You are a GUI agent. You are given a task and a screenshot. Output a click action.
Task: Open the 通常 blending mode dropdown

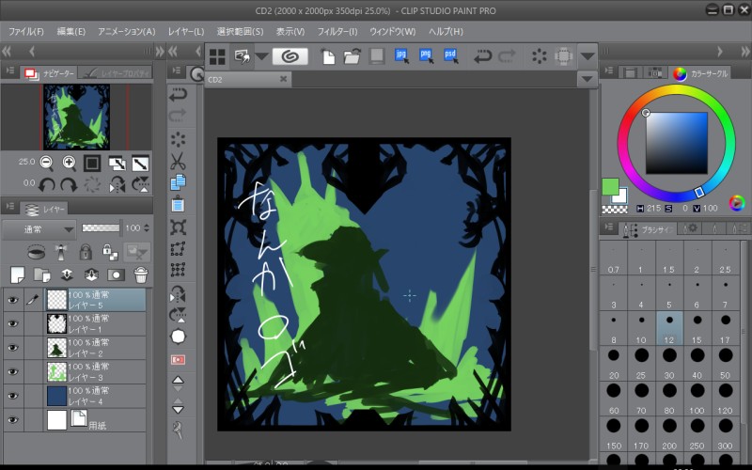(39, 228)
